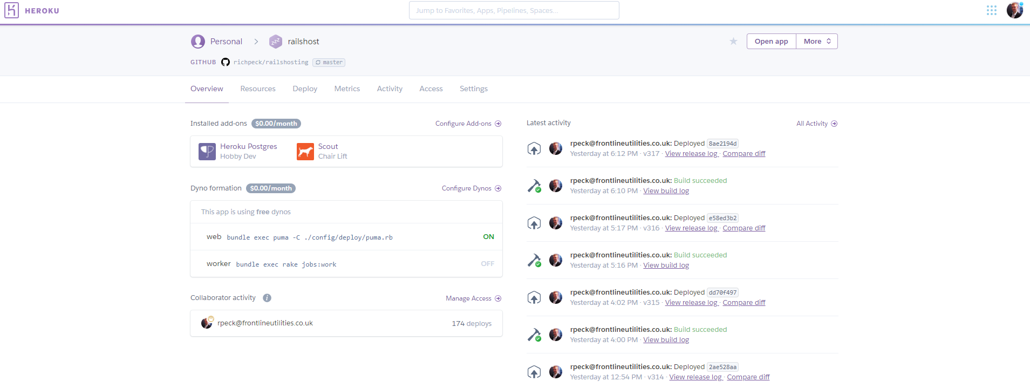This screenshot has width=1030, height=388.
Task: Click the deploy icon for release v317
Action: tap(534, 148)
